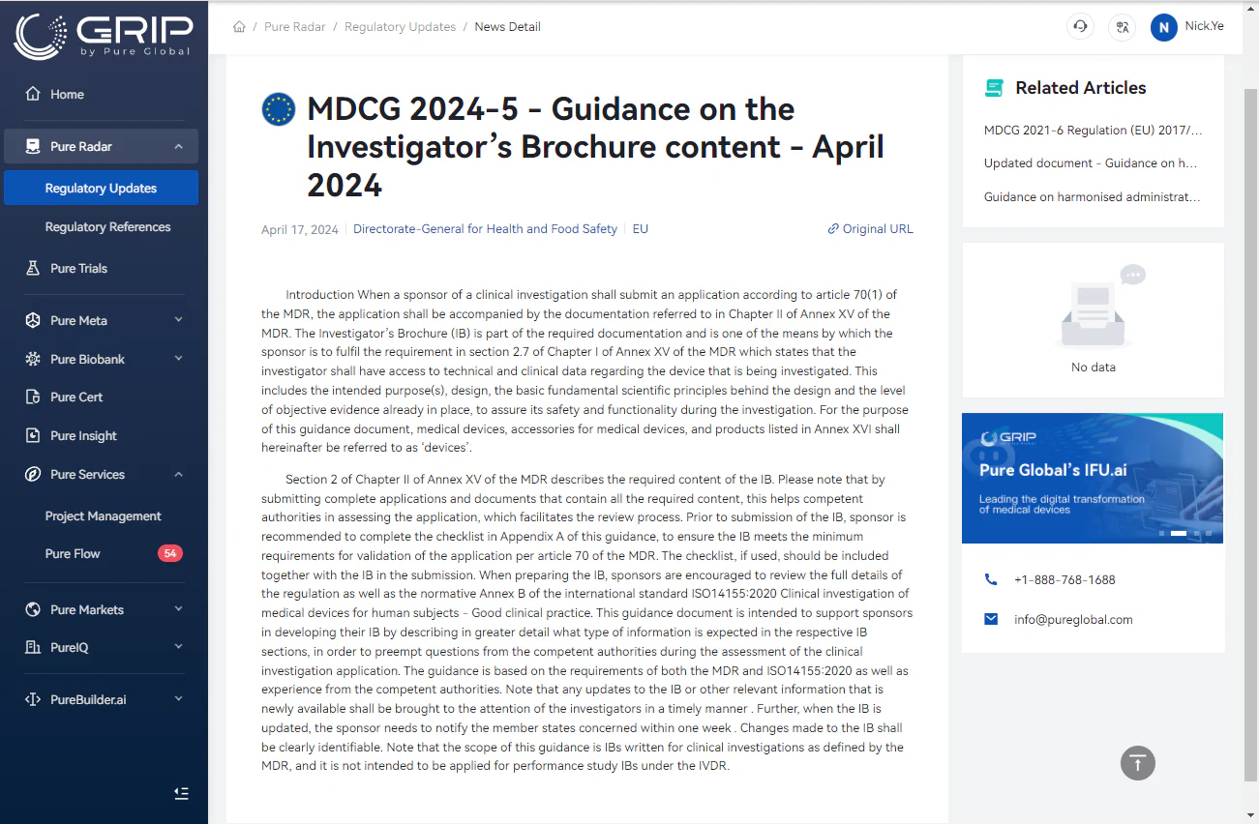Click the email envelope icon
The height and width of the screenshot is (824, 1259).
pyautogui.click(x=991, y=619)
